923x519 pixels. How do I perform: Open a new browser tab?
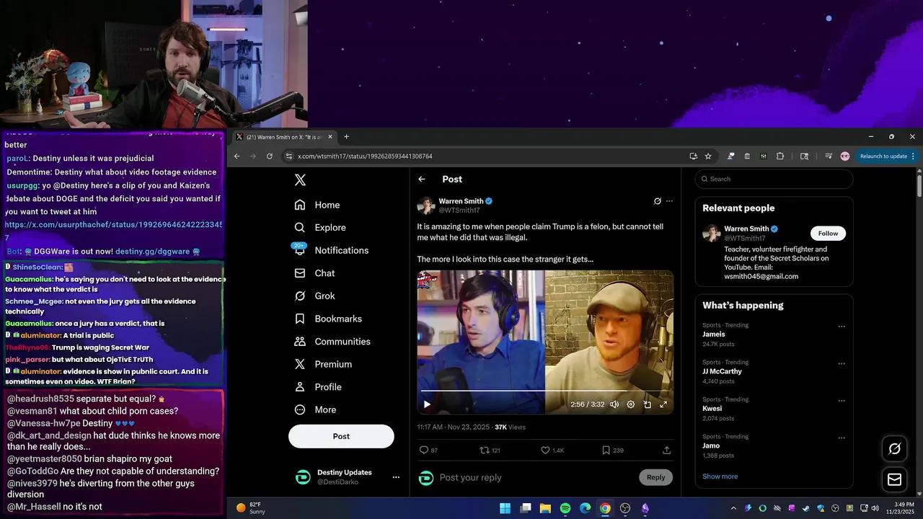pos(346,137)
